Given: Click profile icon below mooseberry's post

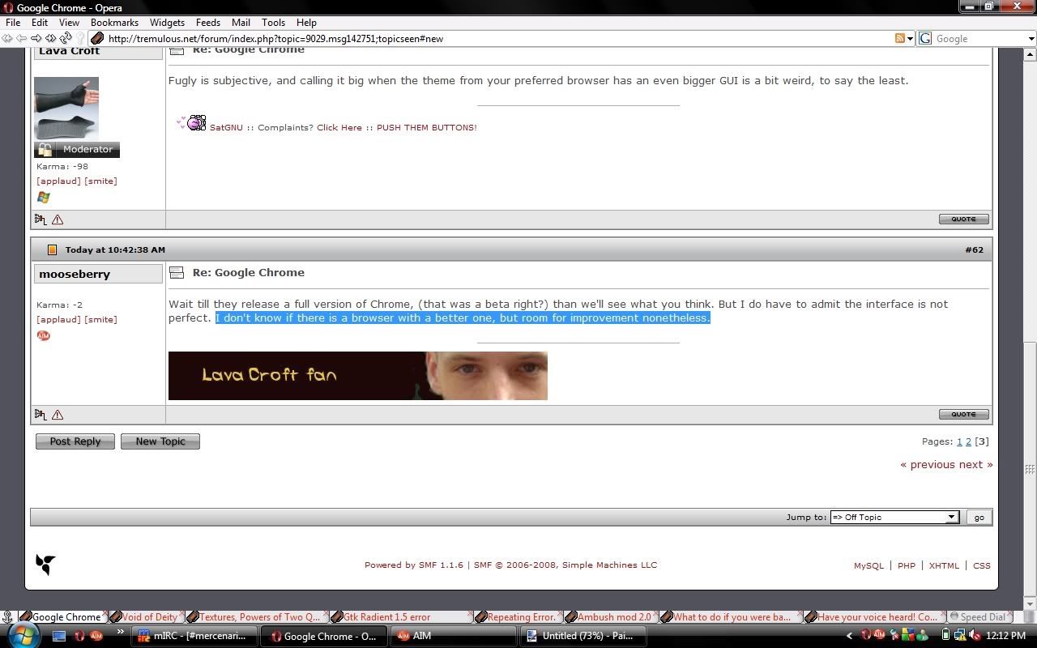Looking at the screenshot, I should pos(41,415).
